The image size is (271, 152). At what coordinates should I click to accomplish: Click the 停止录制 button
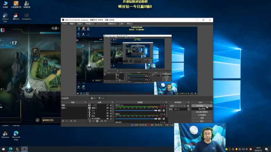202,109
